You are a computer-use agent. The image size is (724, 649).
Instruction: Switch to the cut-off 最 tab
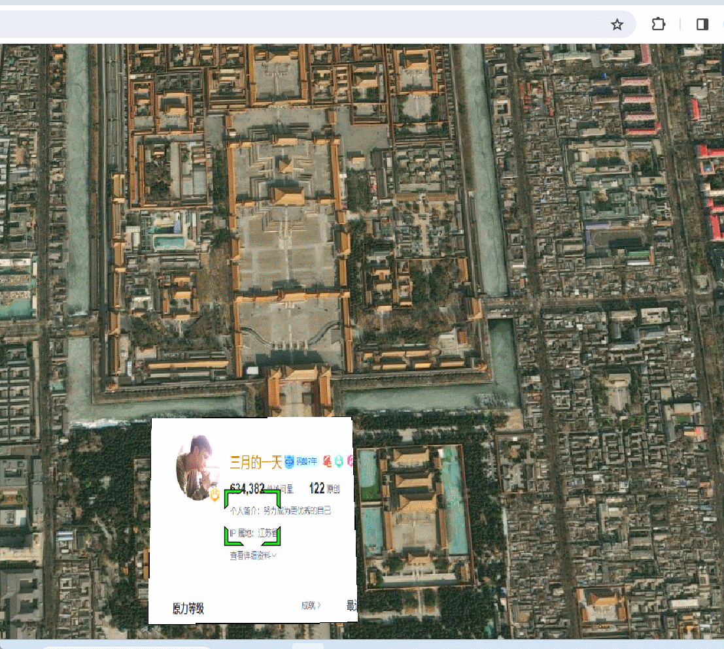[351, 607]
